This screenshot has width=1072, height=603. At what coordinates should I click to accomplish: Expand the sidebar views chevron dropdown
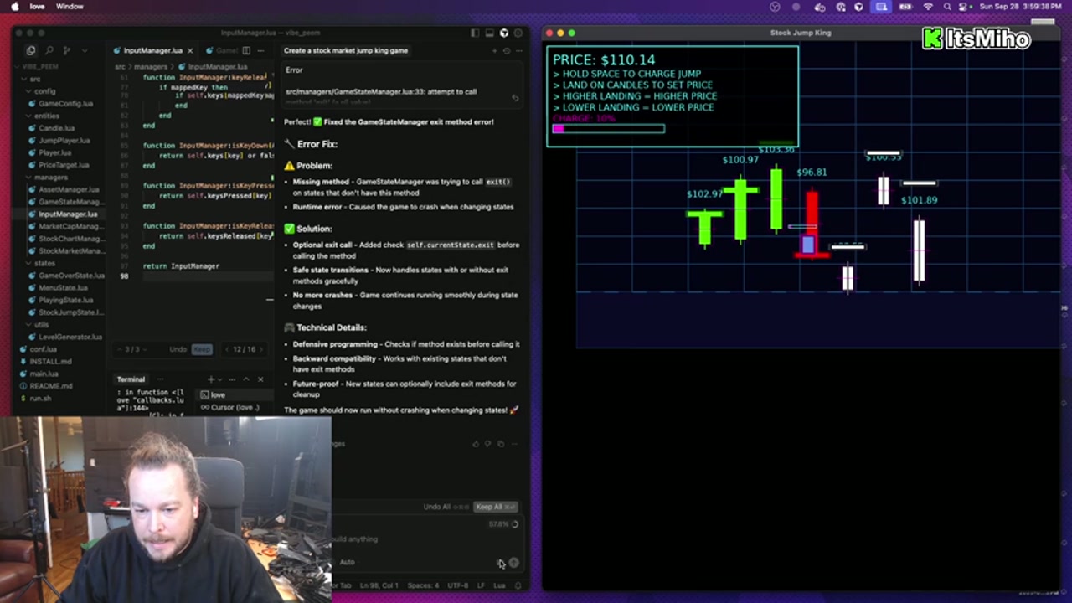coord(85,50)
